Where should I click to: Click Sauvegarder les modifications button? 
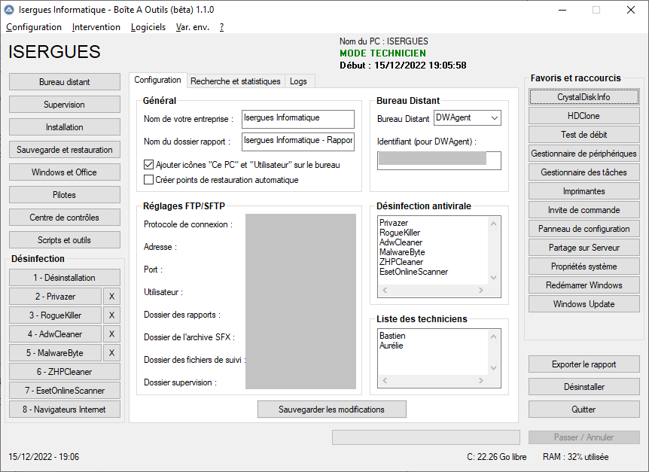pyautogui.click(x=331, y=410)
